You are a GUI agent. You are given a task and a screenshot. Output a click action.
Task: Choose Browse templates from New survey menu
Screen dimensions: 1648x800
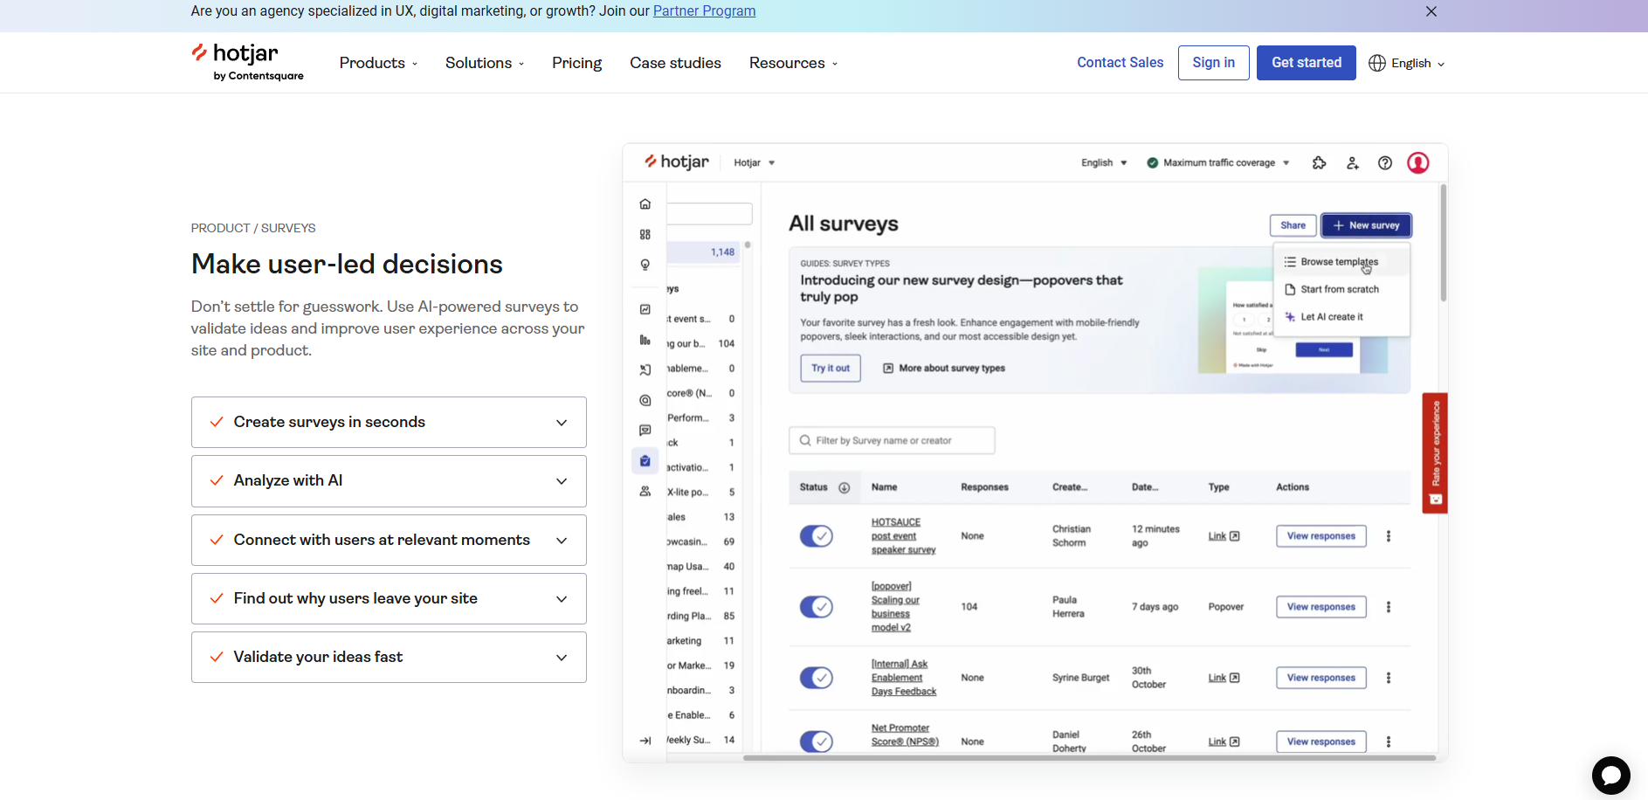point(1341,262)
